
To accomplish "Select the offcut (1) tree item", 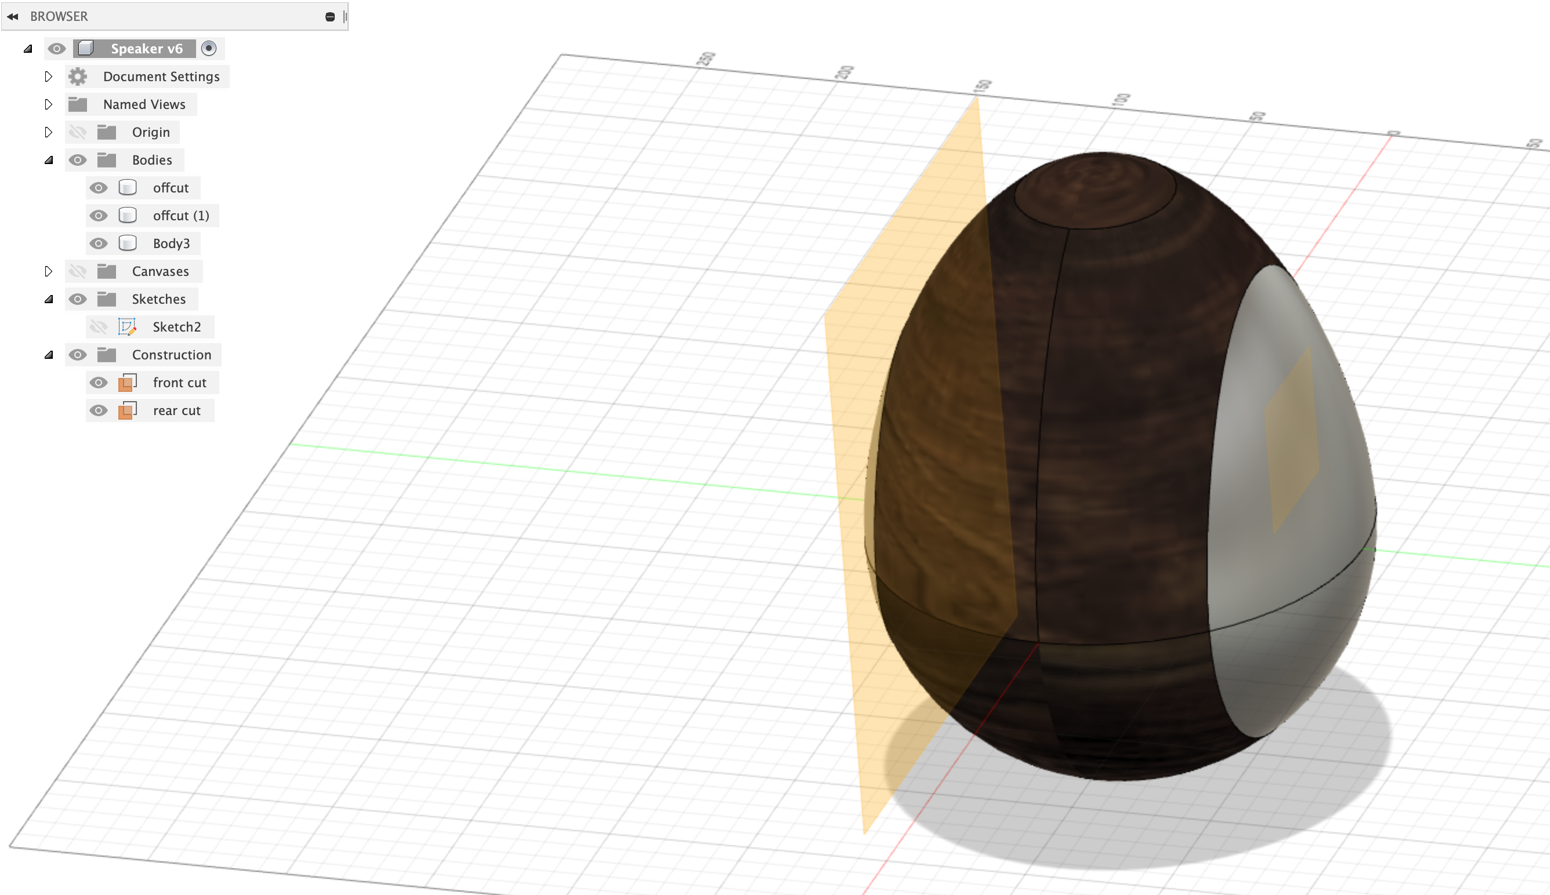I will coord(182,215).
